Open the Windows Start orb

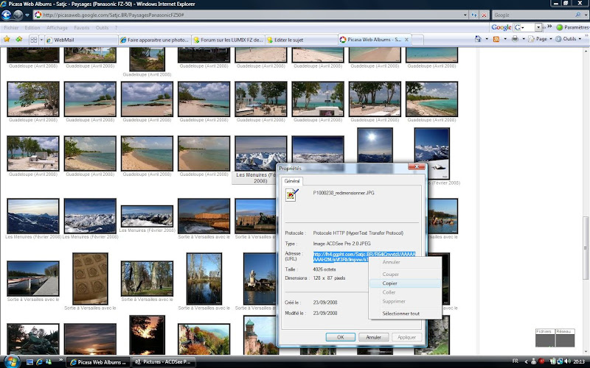tap(11, 361)
